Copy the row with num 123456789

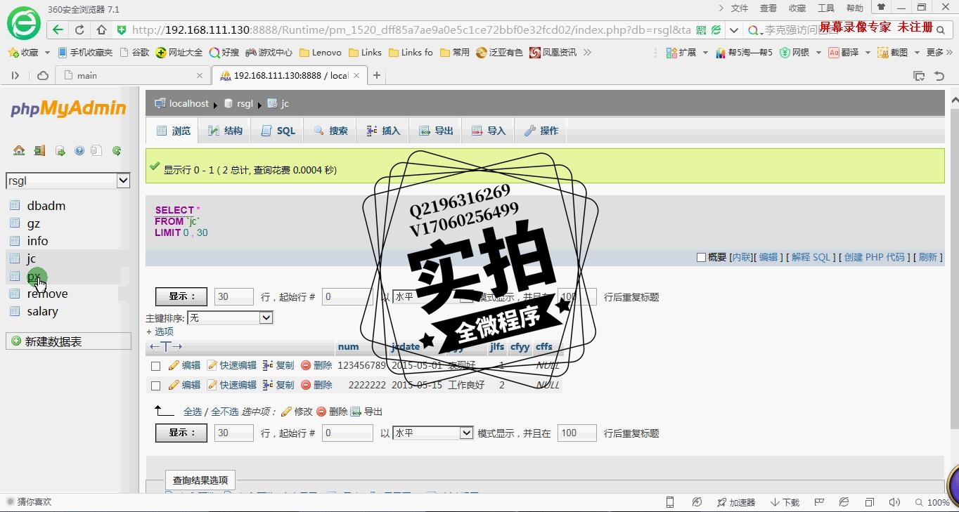click(278, 365)
